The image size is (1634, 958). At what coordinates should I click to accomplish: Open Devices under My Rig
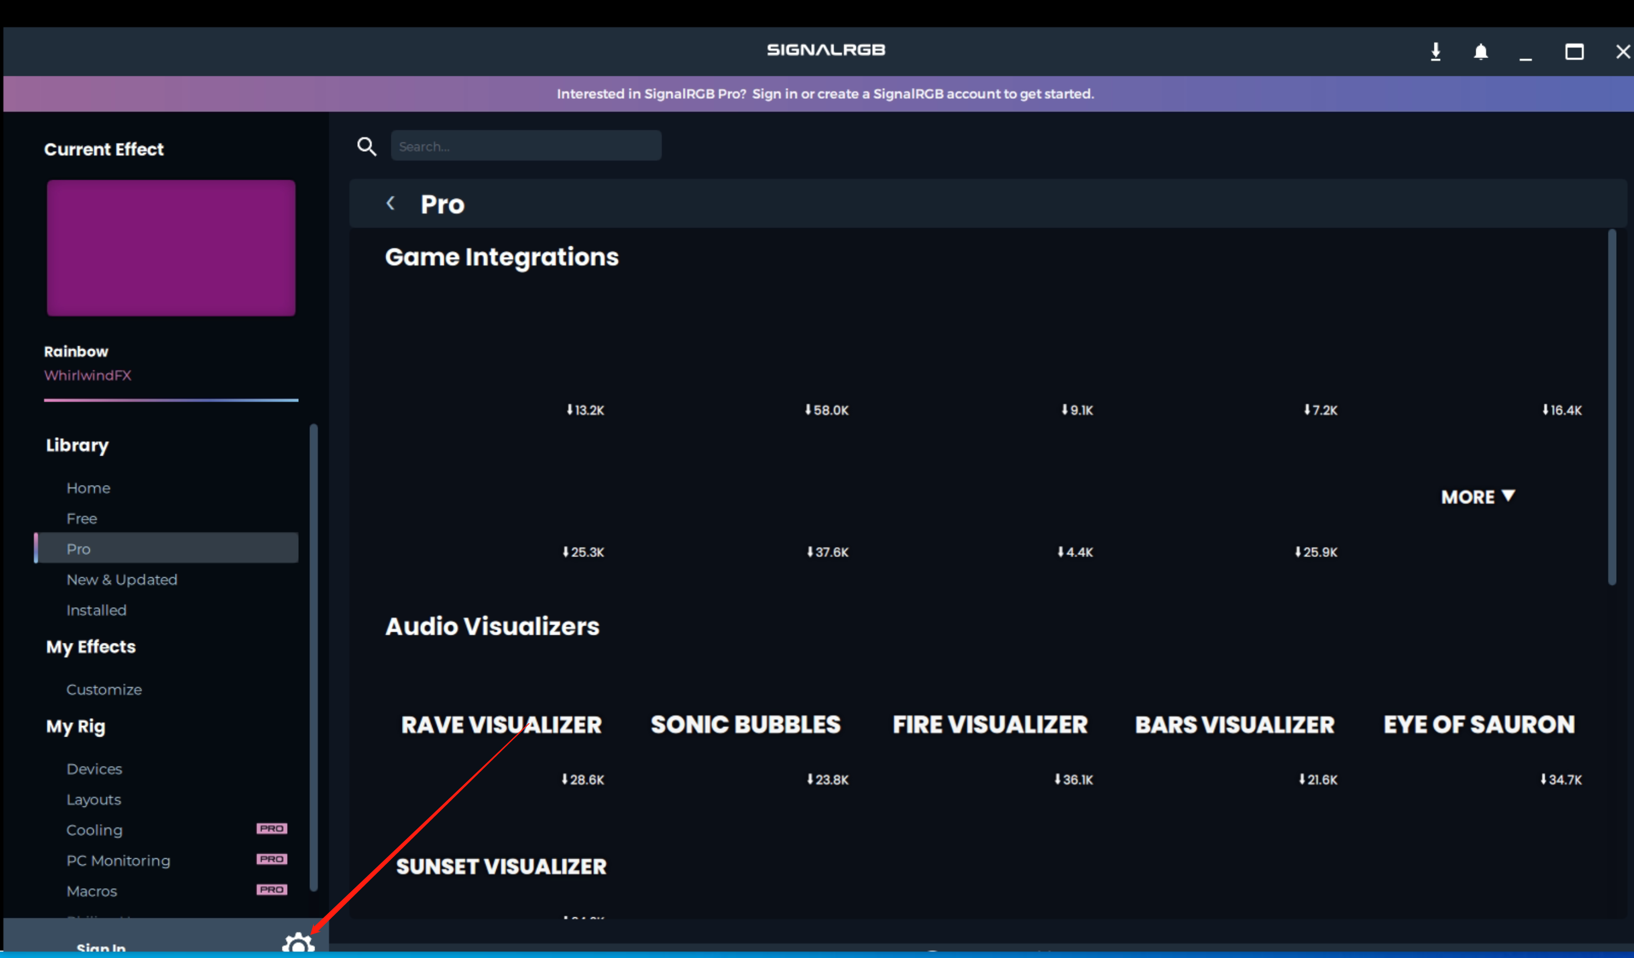click(94, 768)
